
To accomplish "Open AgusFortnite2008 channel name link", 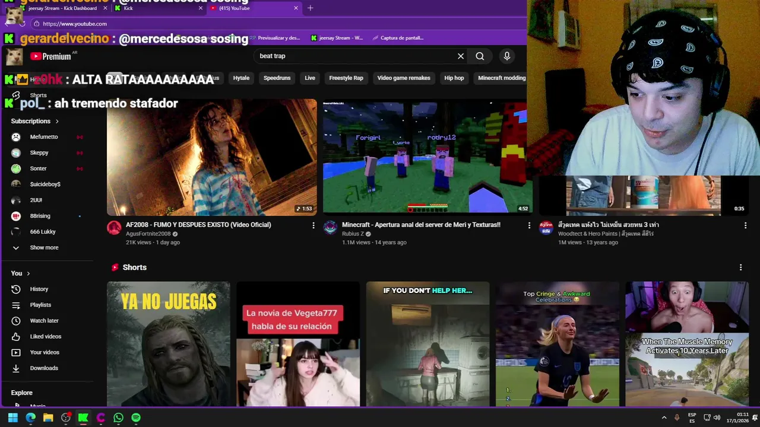I will click(148, 234).
